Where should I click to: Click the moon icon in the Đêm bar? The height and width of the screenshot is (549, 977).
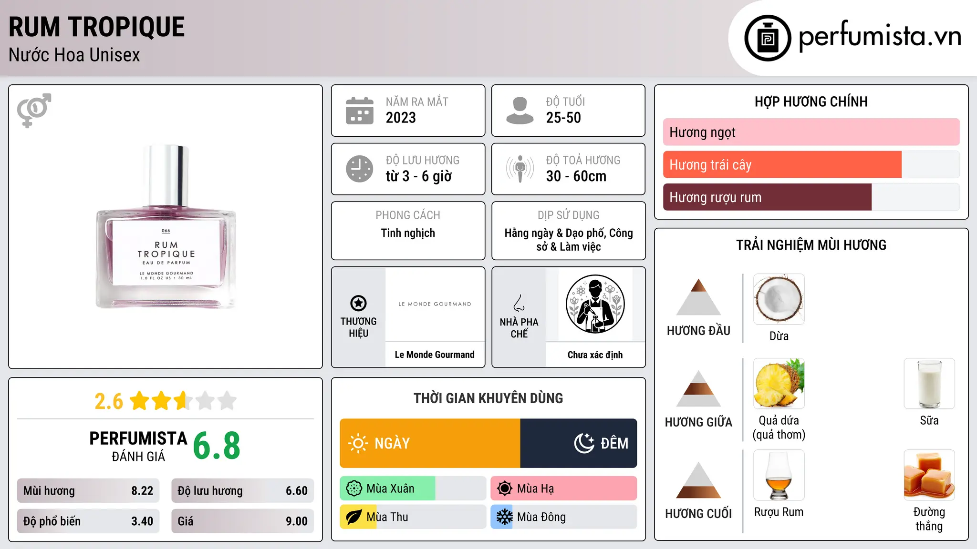pos(584,443)
